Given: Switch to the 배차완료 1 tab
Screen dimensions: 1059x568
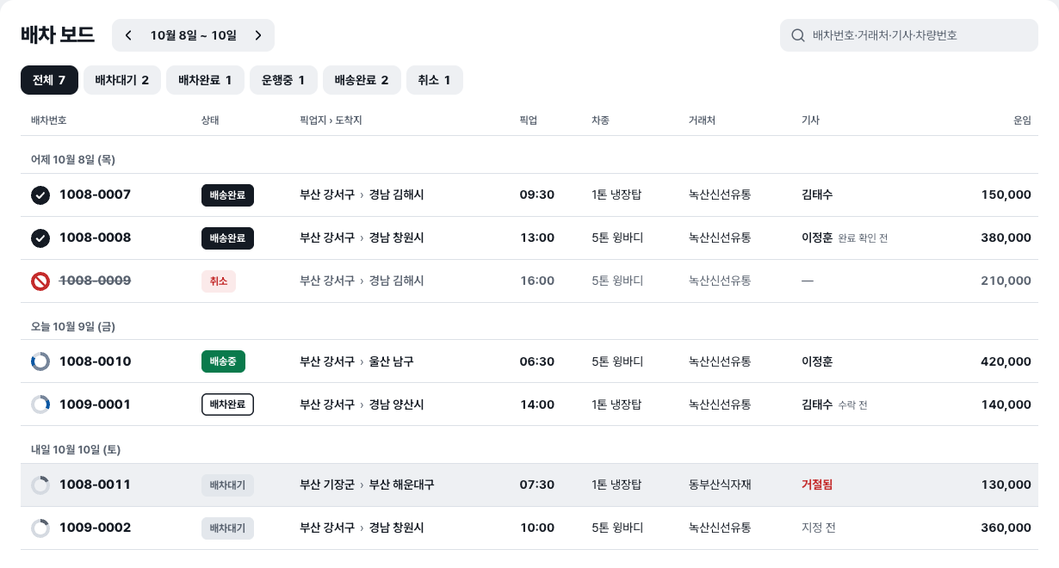Looking at the screenshot, I should [205, 80].
